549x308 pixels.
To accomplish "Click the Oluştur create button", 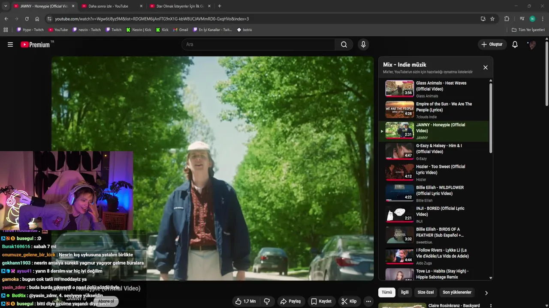I will click(x=492, y=44).
